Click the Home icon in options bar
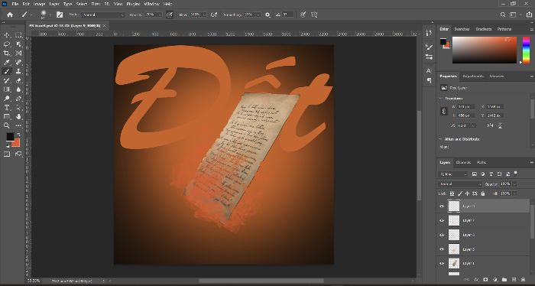Image resolution: width=535 pixels, height=286 pixels. 10,15
